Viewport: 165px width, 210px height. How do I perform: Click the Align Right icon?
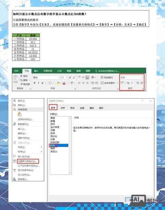tap(87, 83)
